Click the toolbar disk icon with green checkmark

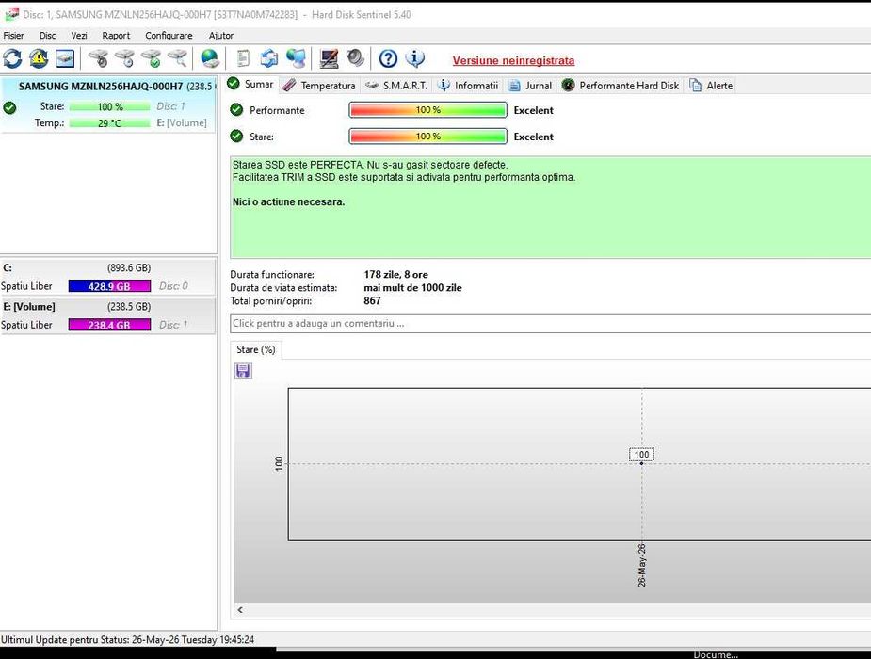pos(151,59)
